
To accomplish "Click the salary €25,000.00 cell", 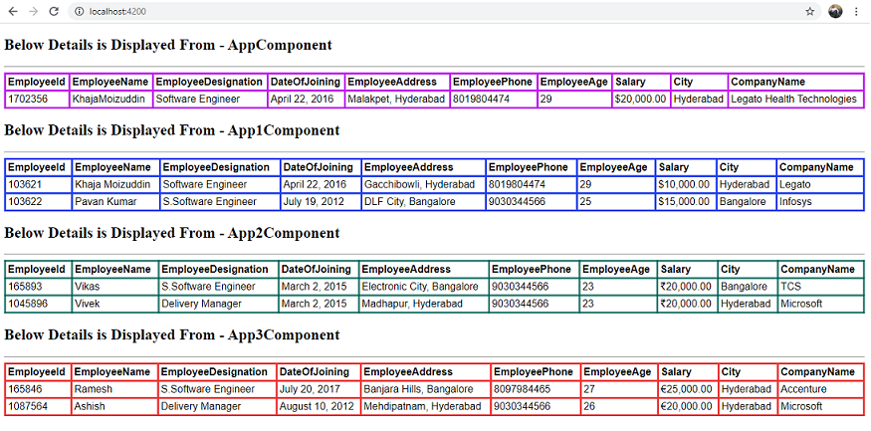I will click(686, 389).
